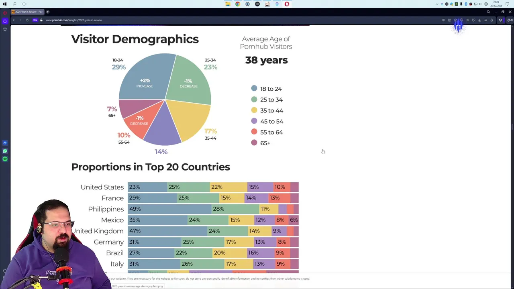Click the URL address field

pos(73,20)
